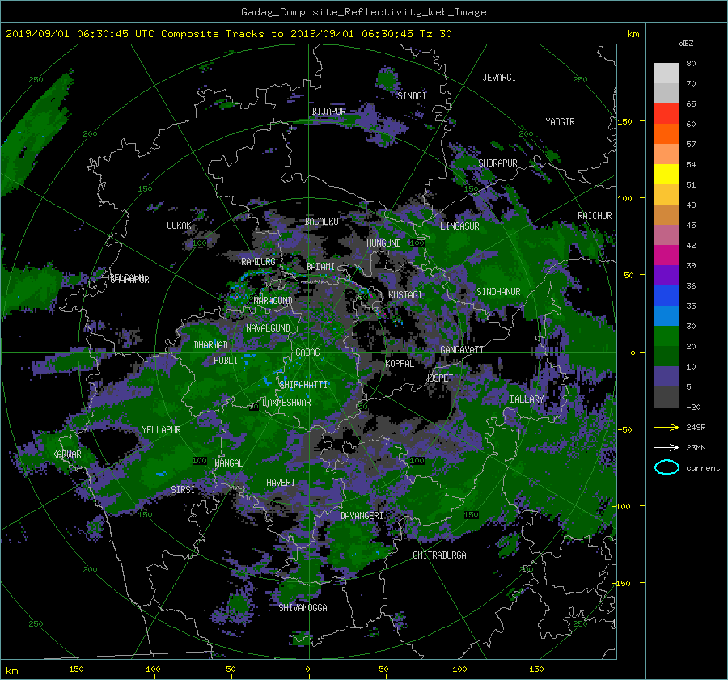
Task: Pick the blue 36 dBZ color swatch
Action: 667,295
